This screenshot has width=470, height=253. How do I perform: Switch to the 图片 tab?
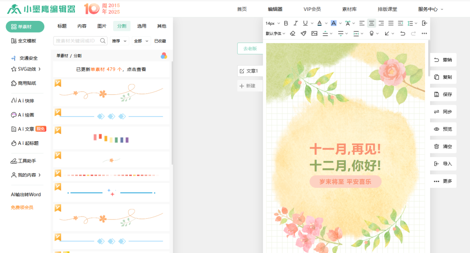(x=102, y=26)
